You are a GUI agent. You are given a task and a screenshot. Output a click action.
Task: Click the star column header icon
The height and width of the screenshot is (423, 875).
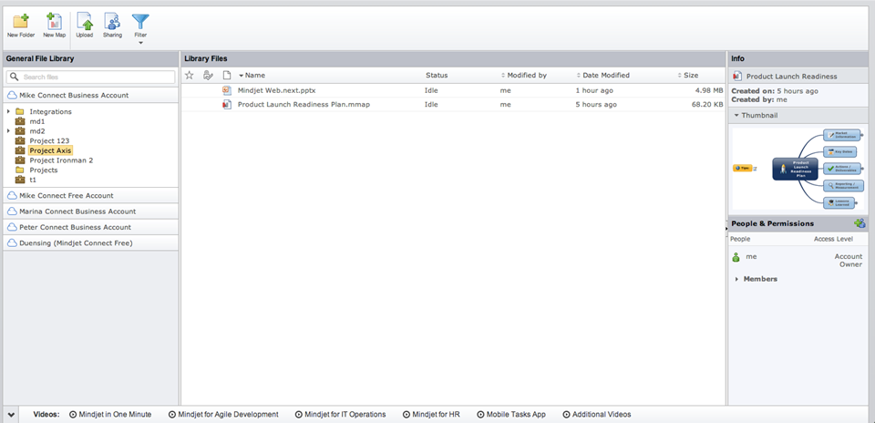[190, 76]
